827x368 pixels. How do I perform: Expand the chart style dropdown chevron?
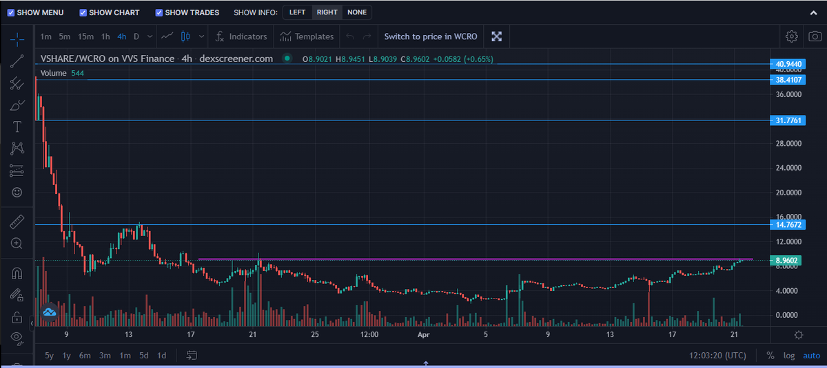click(201, 36)
